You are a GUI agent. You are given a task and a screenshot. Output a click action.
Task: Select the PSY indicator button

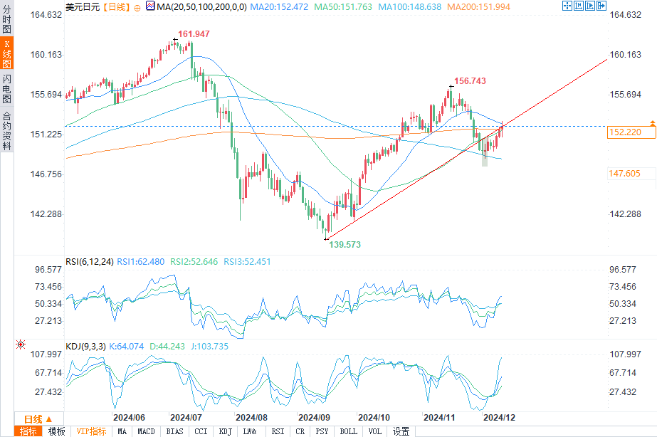[x=322, y=431]
